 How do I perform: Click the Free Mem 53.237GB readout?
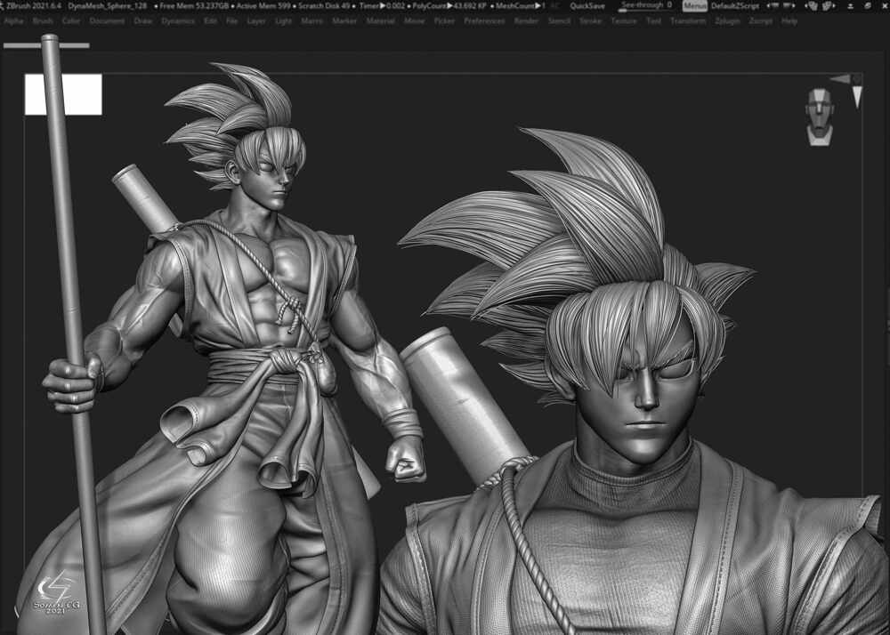coord(193,5)
